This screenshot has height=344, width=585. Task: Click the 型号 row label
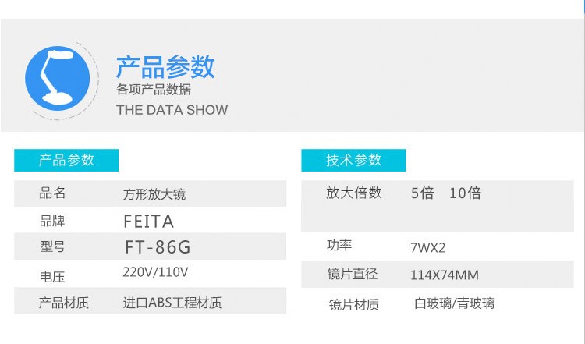point(52,247)
